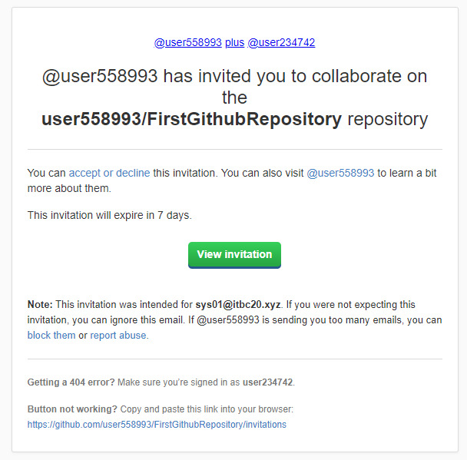Click the bold sys01@itbc20.xyz email address
This screenshot has height=460, width=467.
click(237, 305)
